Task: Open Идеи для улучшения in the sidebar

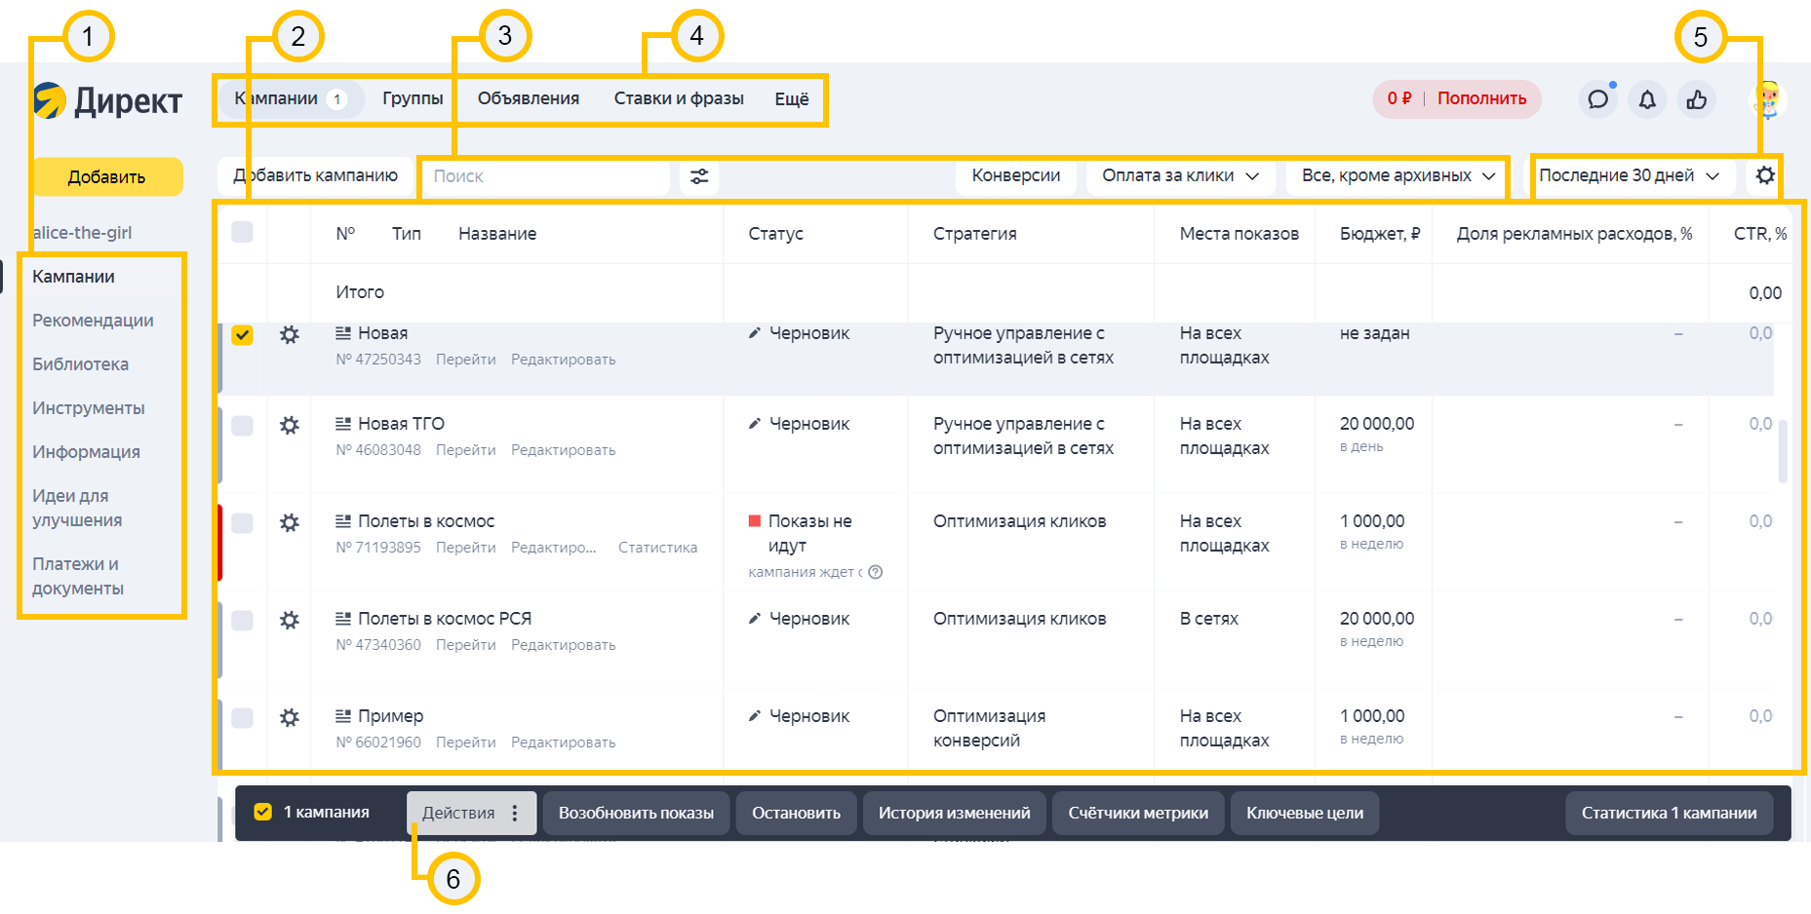Action: click(x=77, y=508)
